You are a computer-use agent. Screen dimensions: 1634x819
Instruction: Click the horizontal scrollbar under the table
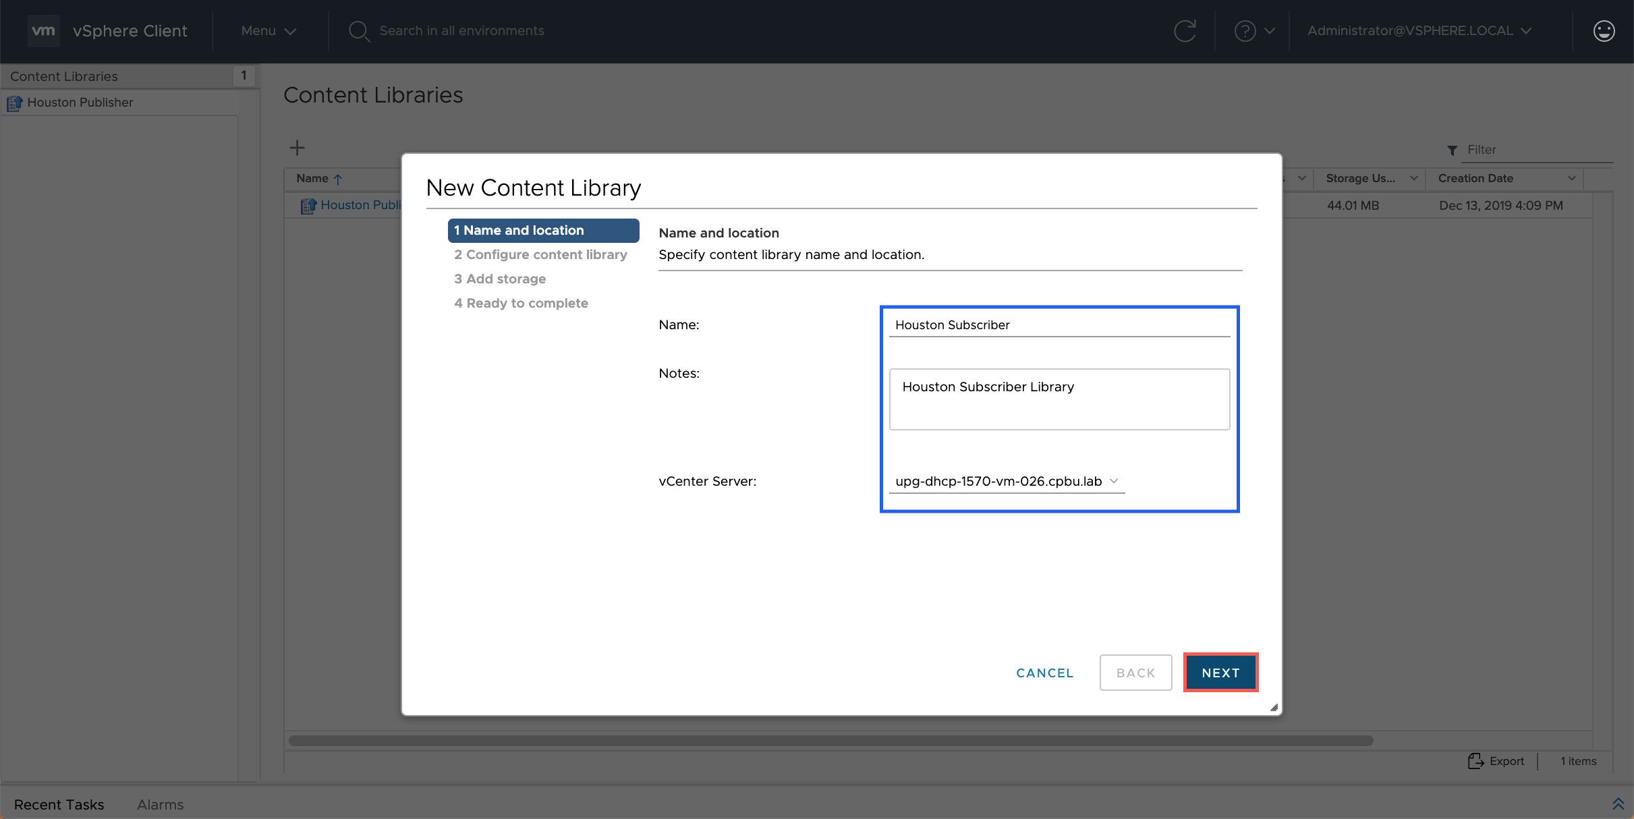pyautogui.click(x=830, y=741)
